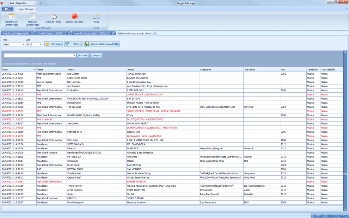
Task: Click inside the search text field
Action: 38,55
